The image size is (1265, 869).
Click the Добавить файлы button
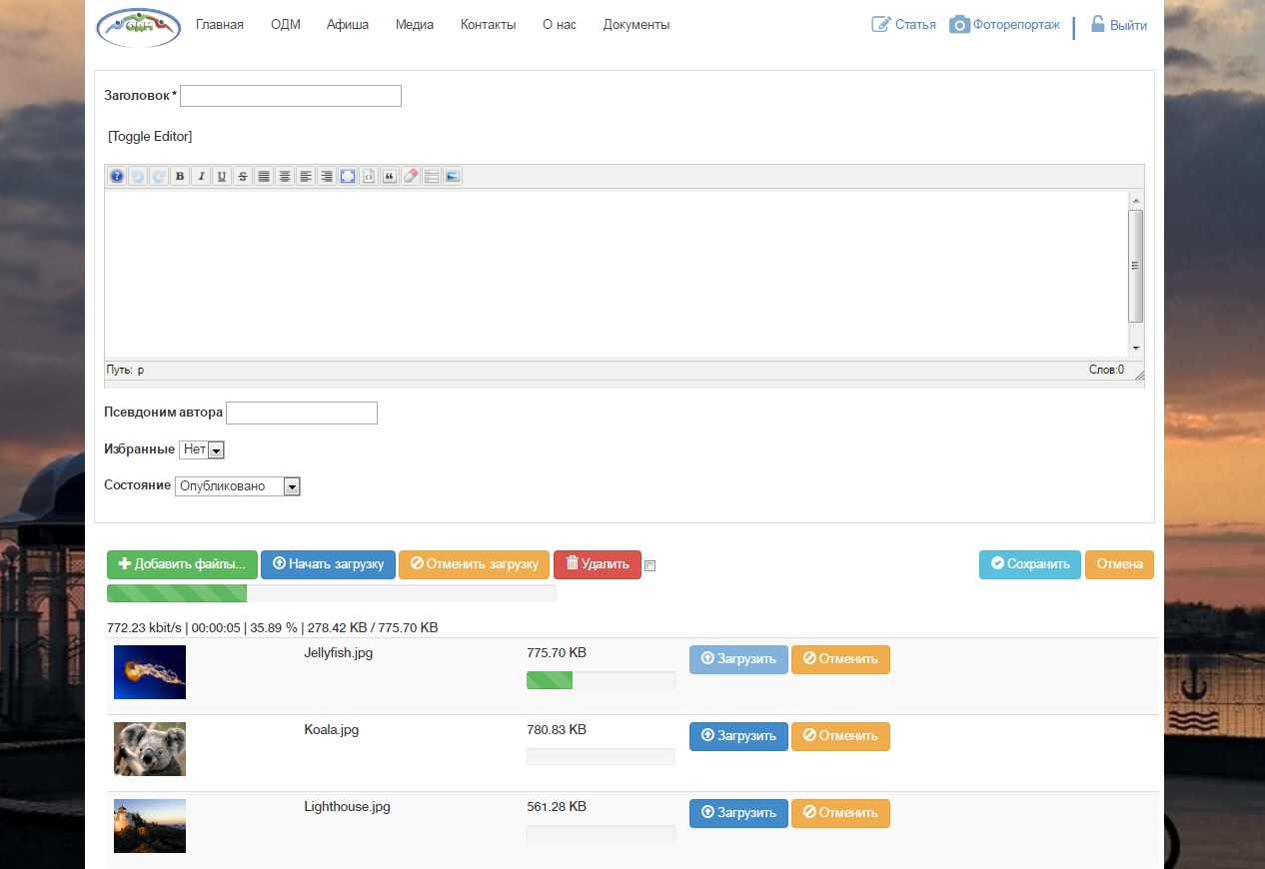coord(182,564)
